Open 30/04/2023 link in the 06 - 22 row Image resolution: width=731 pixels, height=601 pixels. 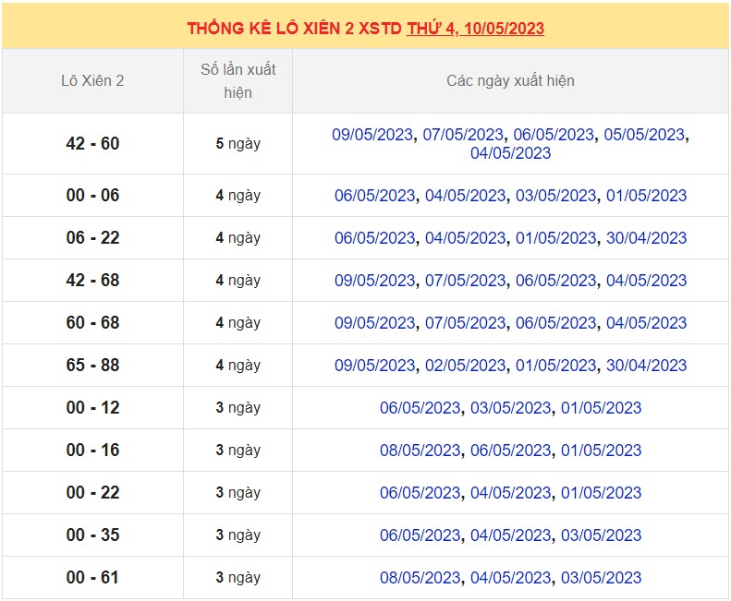pyautogui.click(x=646, y=238)
